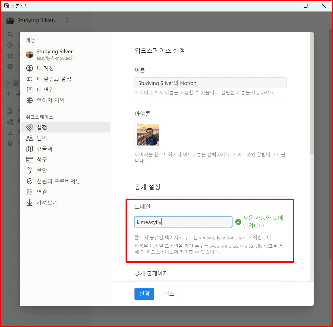Click the gear icon beside 설정
This screenshot has width=333, height=327.
[x=30, y=127]
